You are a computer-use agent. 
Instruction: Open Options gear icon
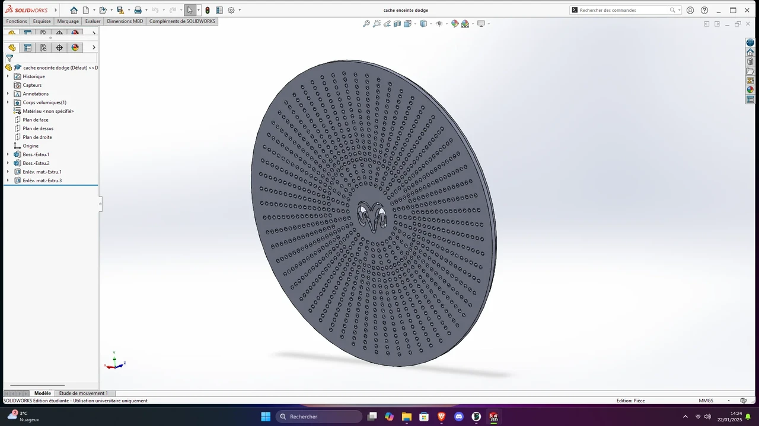231,10
